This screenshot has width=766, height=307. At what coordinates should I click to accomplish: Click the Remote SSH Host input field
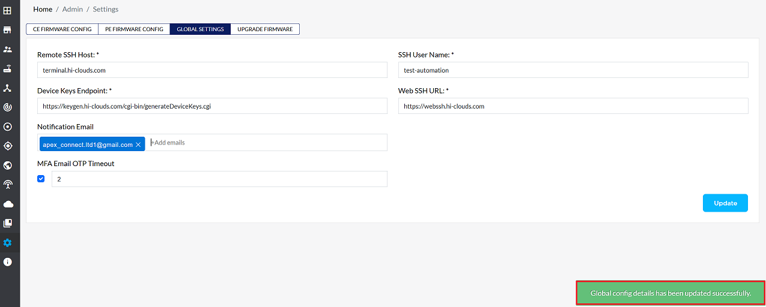pyautogui.click(x=212, y=70)
